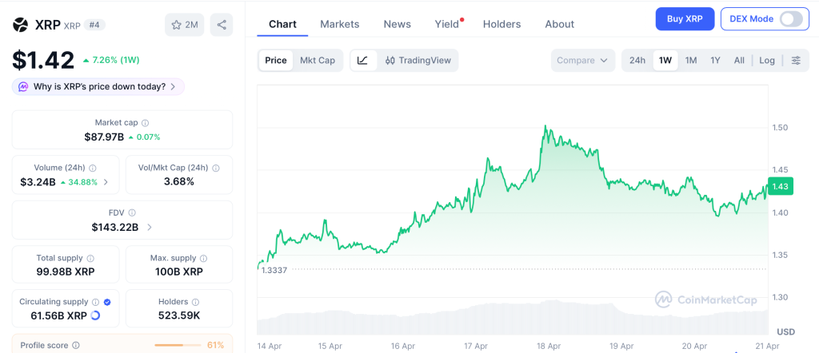Click the Buy XRP button
The height and width of the screenshot is (353, 819).
coord(685,19)
